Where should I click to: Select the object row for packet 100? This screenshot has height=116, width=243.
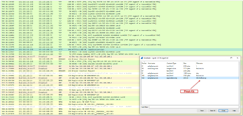coord(190,76)
